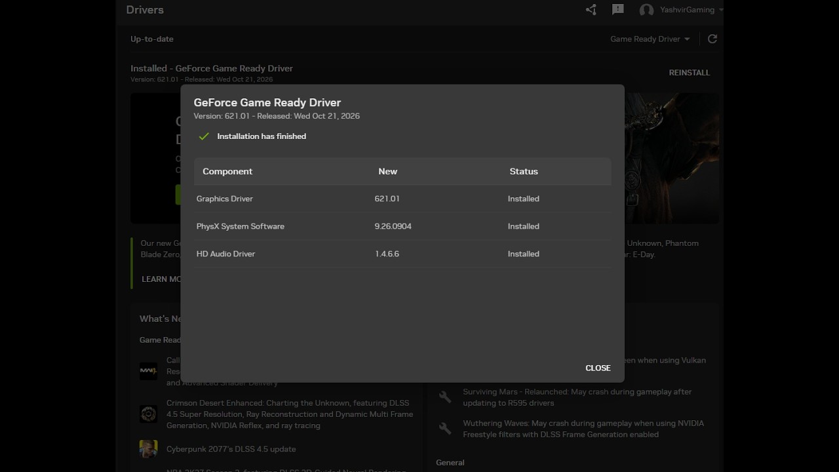The height and width of the screenshot is (472, 839).
Task: Click Installed status for Graphics Driver
Action: 524,199
